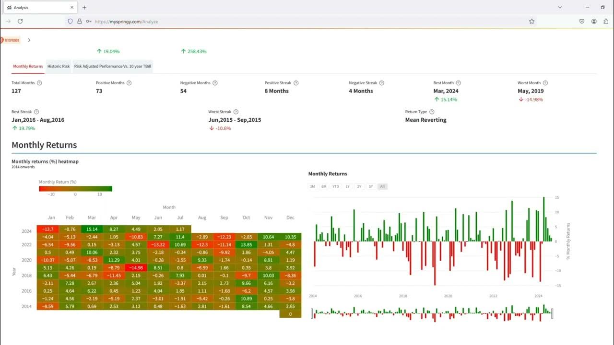Click the forward navigation arrow

(8, 22)
